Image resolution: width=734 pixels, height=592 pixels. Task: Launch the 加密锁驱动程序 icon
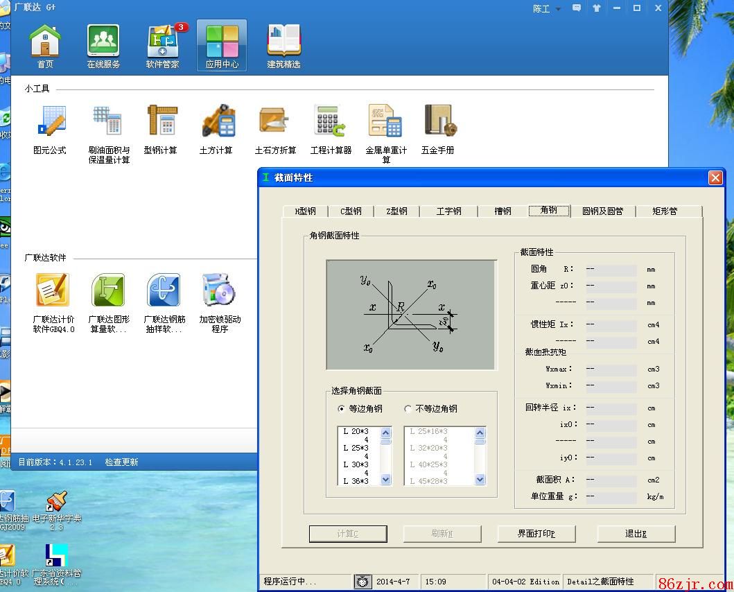click(x=219, y=290)
